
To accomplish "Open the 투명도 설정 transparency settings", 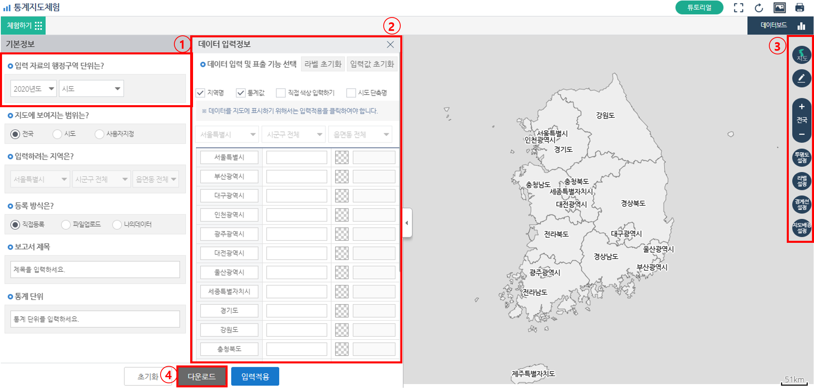I will tap(801, 158).
